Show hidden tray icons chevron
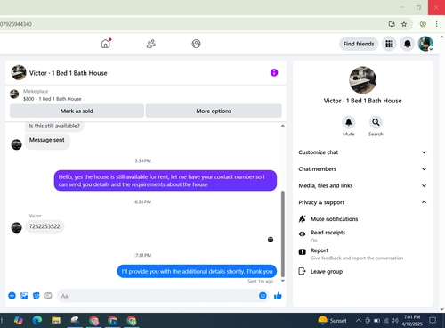 point(359,321)
